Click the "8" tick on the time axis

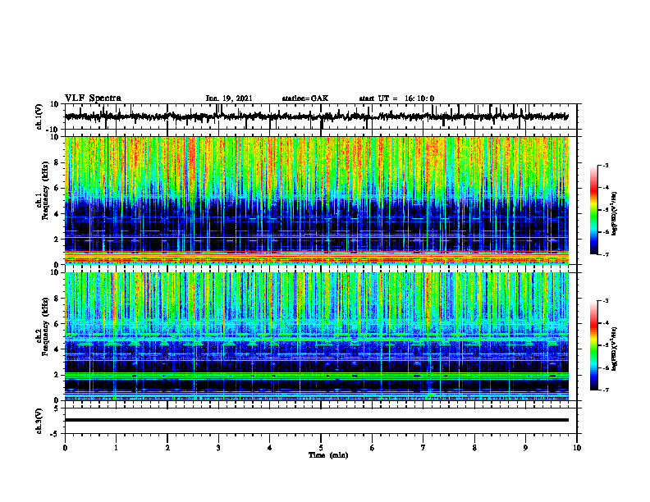tap(474, 448)
